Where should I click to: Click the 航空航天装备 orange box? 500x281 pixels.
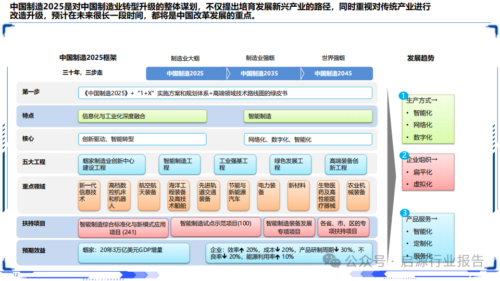pos(149,196)
